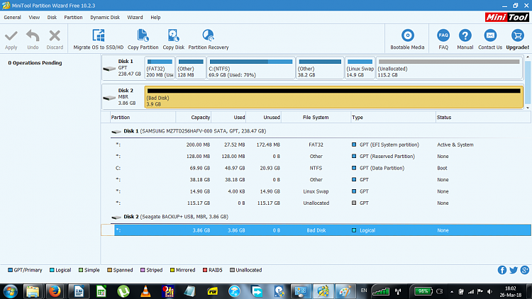Image resolution: width=532 pixels, height=299 pixels.
Task: Click the volume speaker tray icon
Action: pyautogui.click(x=489, y=291)
